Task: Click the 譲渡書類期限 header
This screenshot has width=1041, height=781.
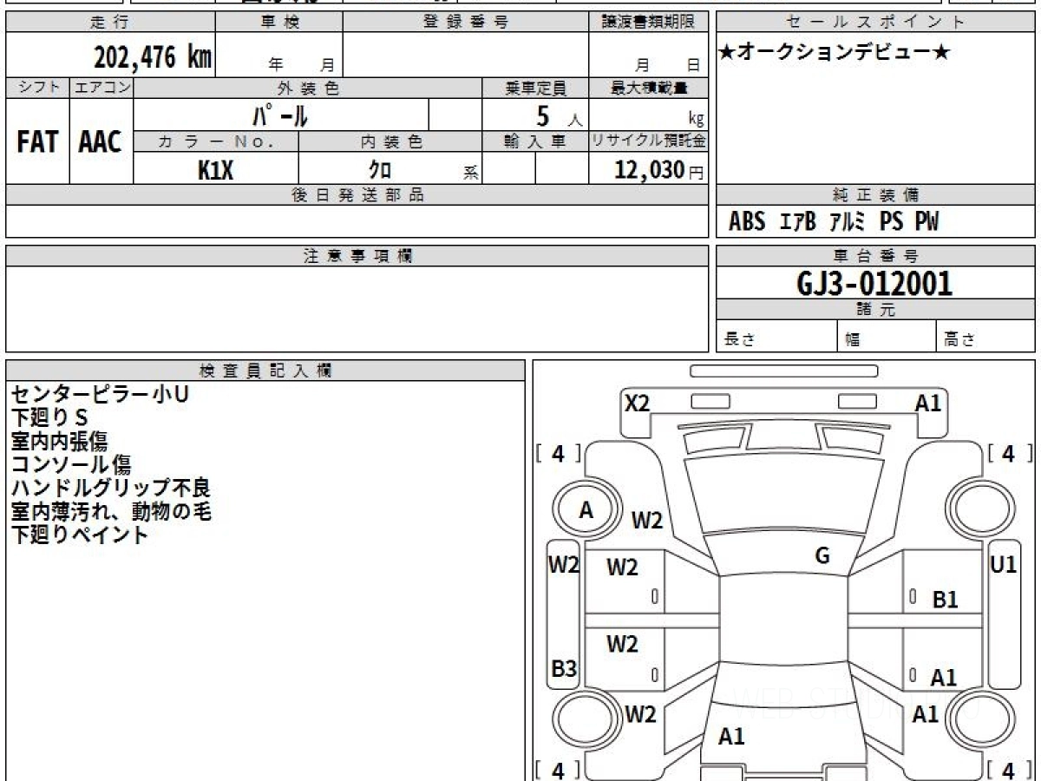Action: click(x=649, y=23)
